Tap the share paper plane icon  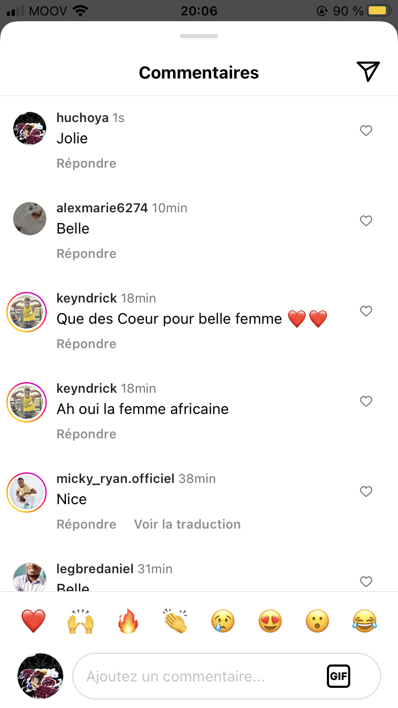(368, 72)
